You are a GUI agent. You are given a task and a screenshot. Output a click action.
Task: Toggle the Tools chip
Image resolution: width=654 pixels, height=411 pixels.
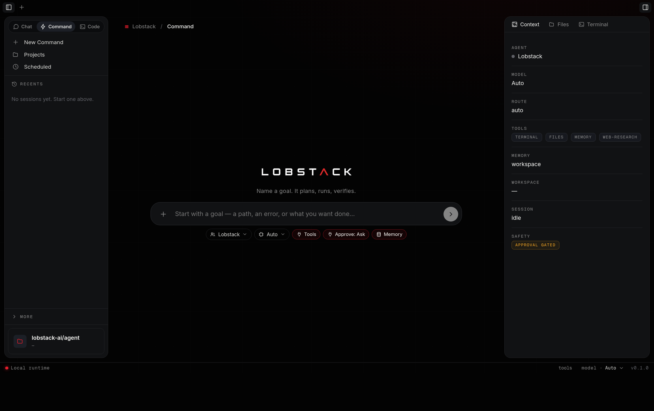click(306, 234)
